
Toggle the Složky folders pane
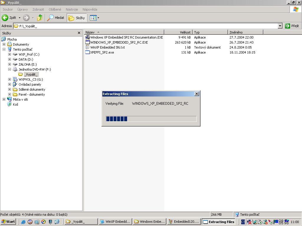pos(77,18)
